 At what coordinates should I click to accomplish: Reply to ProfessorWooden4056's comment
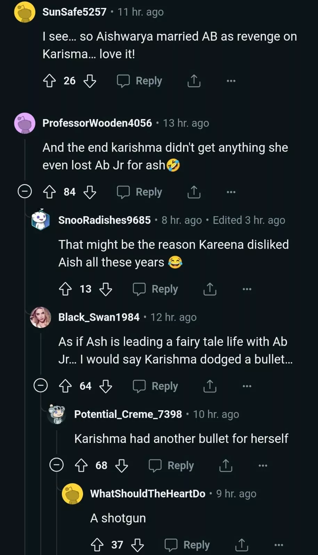tap(140, 192)
